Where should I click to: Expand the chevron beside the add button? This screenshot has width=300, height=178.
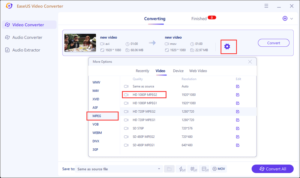tap(292, 19)
